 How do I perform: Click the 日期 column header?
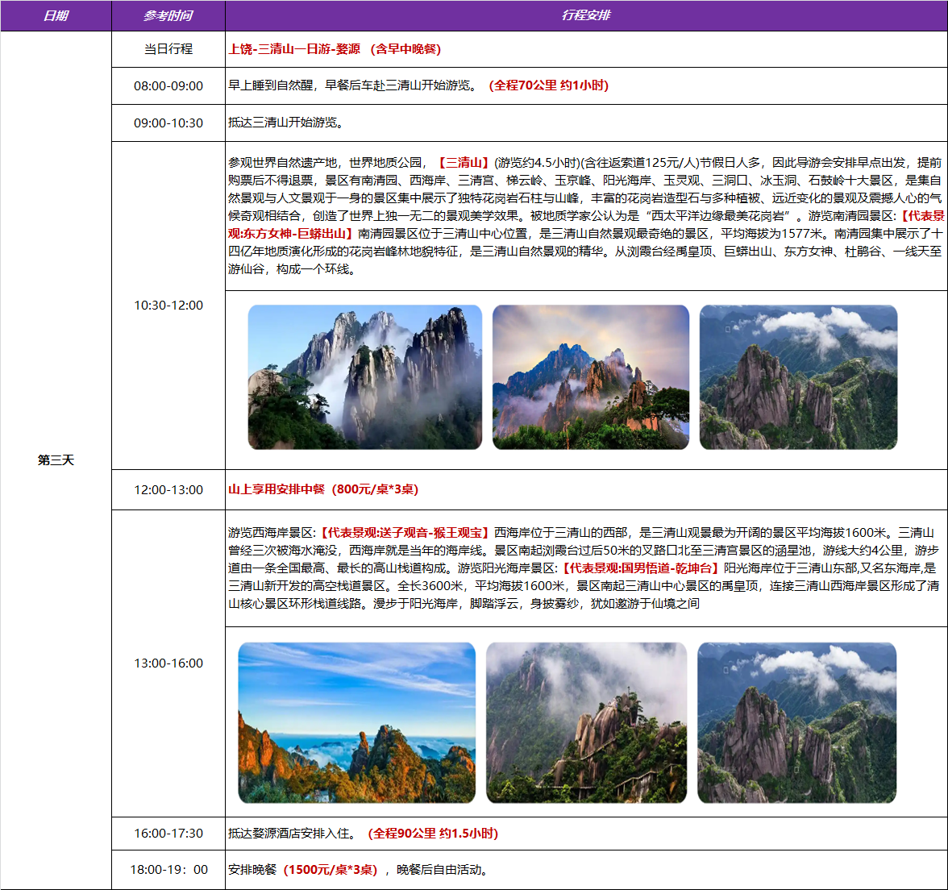(56, 16)
